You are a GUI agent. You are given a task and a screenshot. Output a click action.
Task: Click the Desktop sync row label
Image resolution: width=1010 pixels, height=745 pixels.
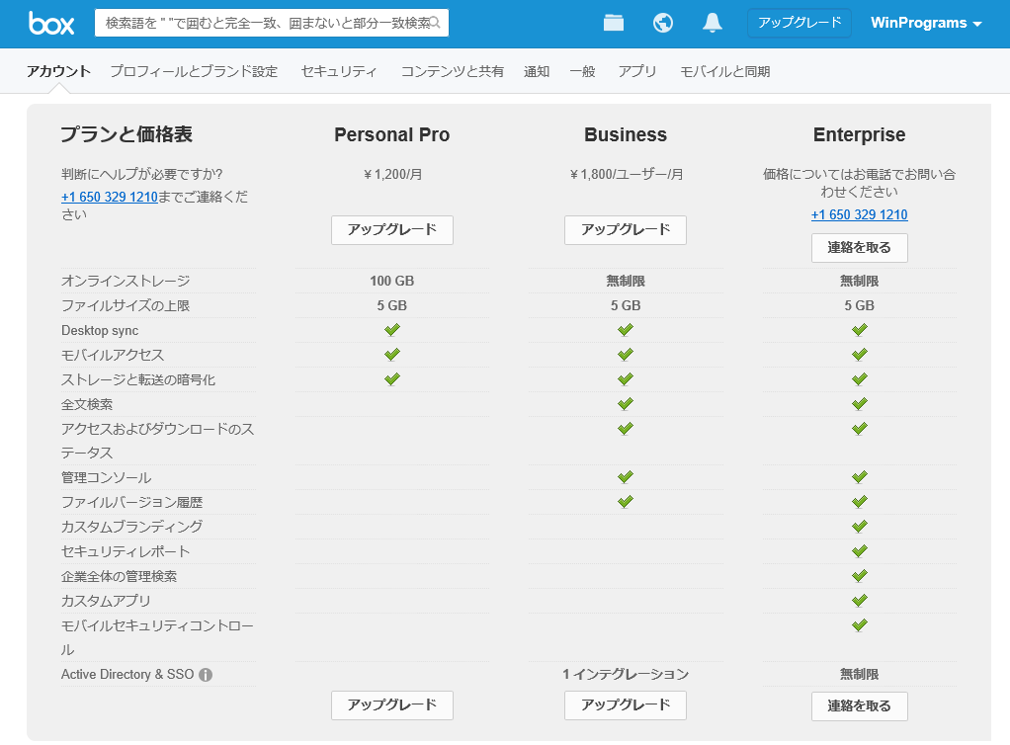click(x=100, y=330)
